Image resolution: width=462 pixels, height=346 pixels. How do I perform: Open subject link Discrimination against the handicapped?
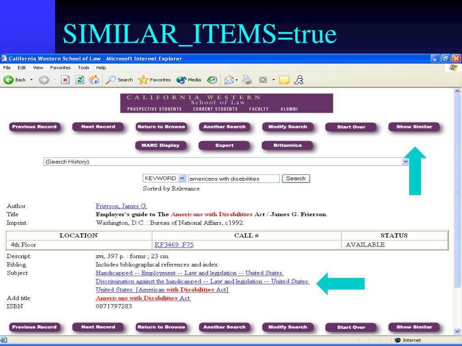[203, 281]
